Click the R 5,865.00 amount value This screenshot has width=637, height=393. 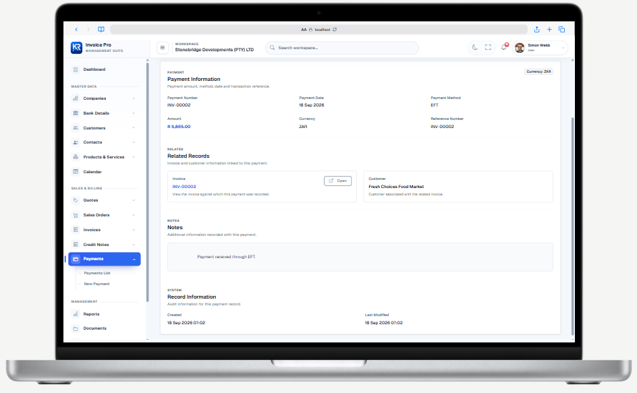pyautogui.click(x=179, y=127)
